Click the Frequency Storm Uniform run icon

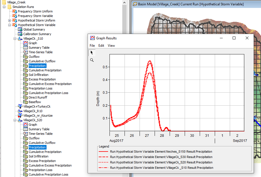click(15, 11)
